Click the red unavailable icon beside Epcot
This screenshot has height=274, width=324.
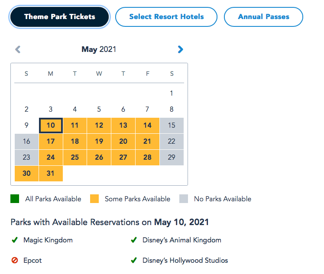[15, 261]
